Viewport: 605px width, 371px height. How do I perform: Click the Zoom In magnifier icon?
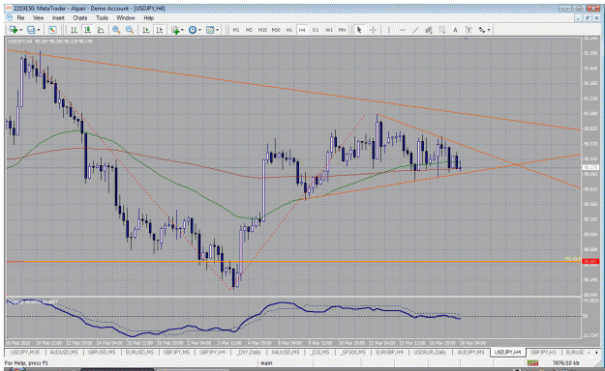[116, 30]
